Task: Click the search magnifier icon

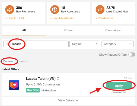Action: 7,44
